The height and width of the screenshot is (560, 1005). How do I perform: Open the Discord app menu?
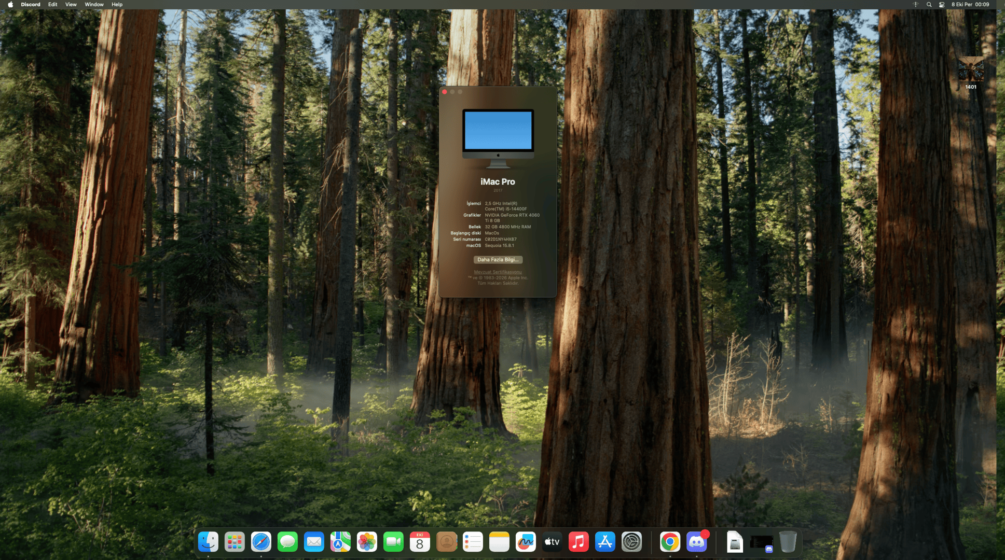click(x=31, y=5)
